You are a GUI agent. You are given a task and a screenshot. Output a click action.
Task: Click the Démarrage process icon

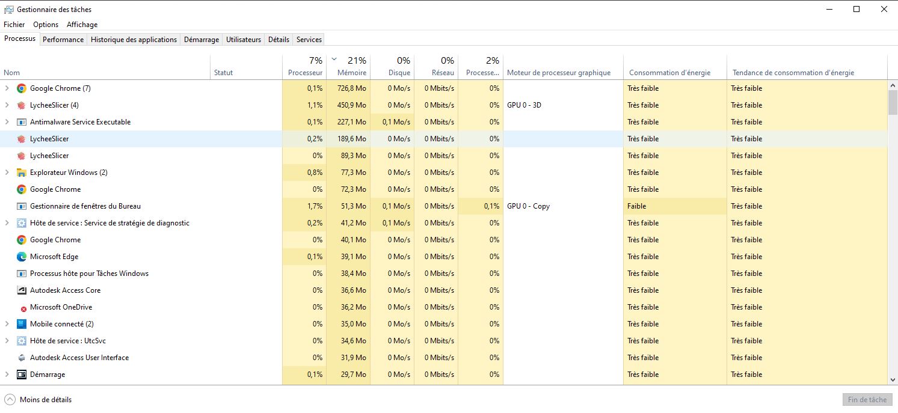(21, 375)
